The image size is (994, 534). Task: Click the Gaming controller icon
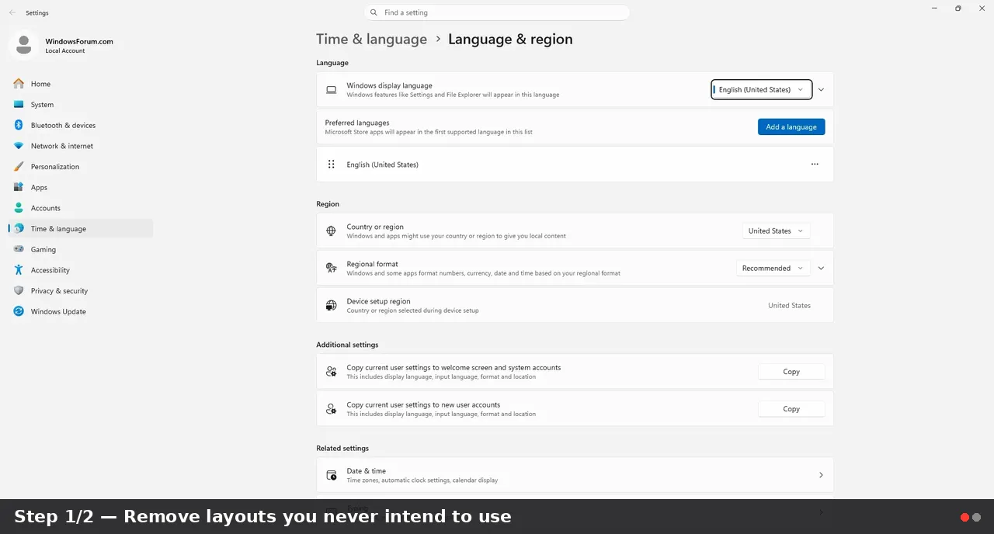(x=19, y=249)
